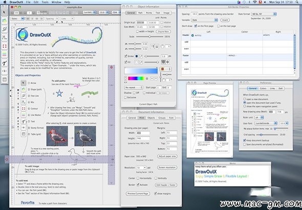This screenshot has height=210, width=302.
Task: Enable the width = height checkbox
Action: tap(137, 32)
